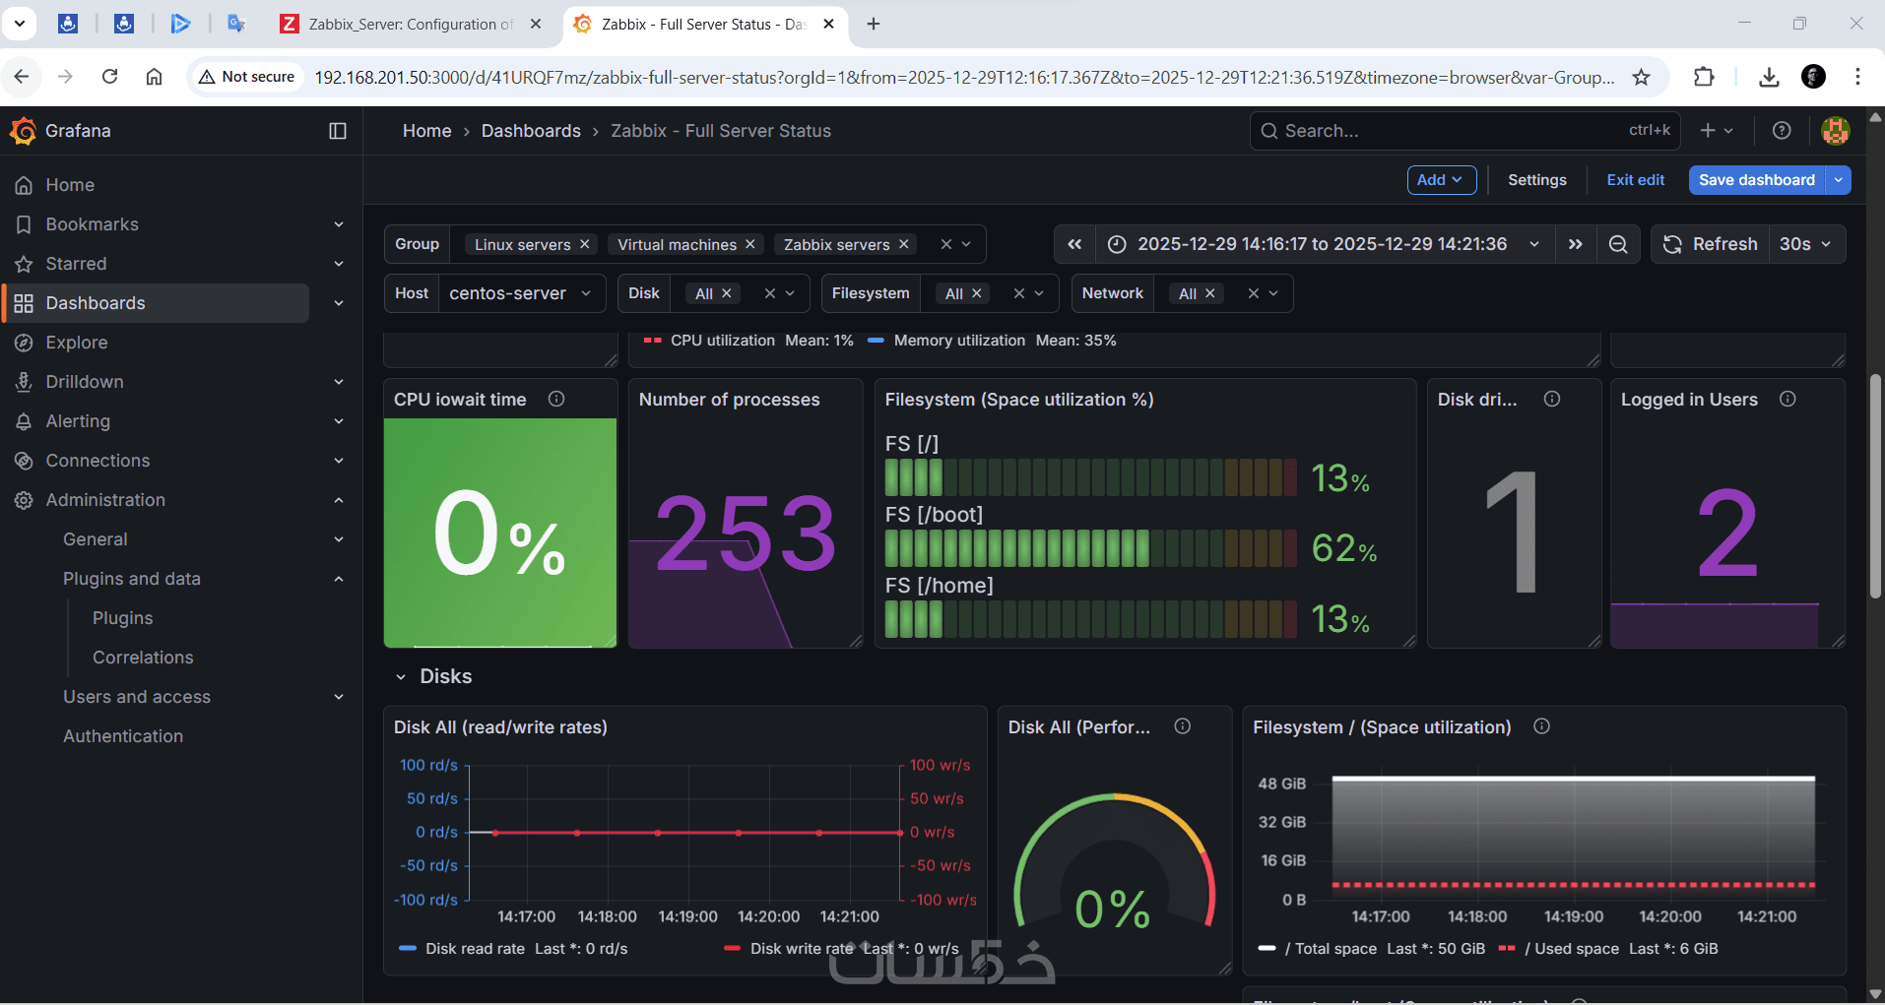Click the Grafana logo icon
Viewport: 1885px width, 1005px height.
[23, 131]
